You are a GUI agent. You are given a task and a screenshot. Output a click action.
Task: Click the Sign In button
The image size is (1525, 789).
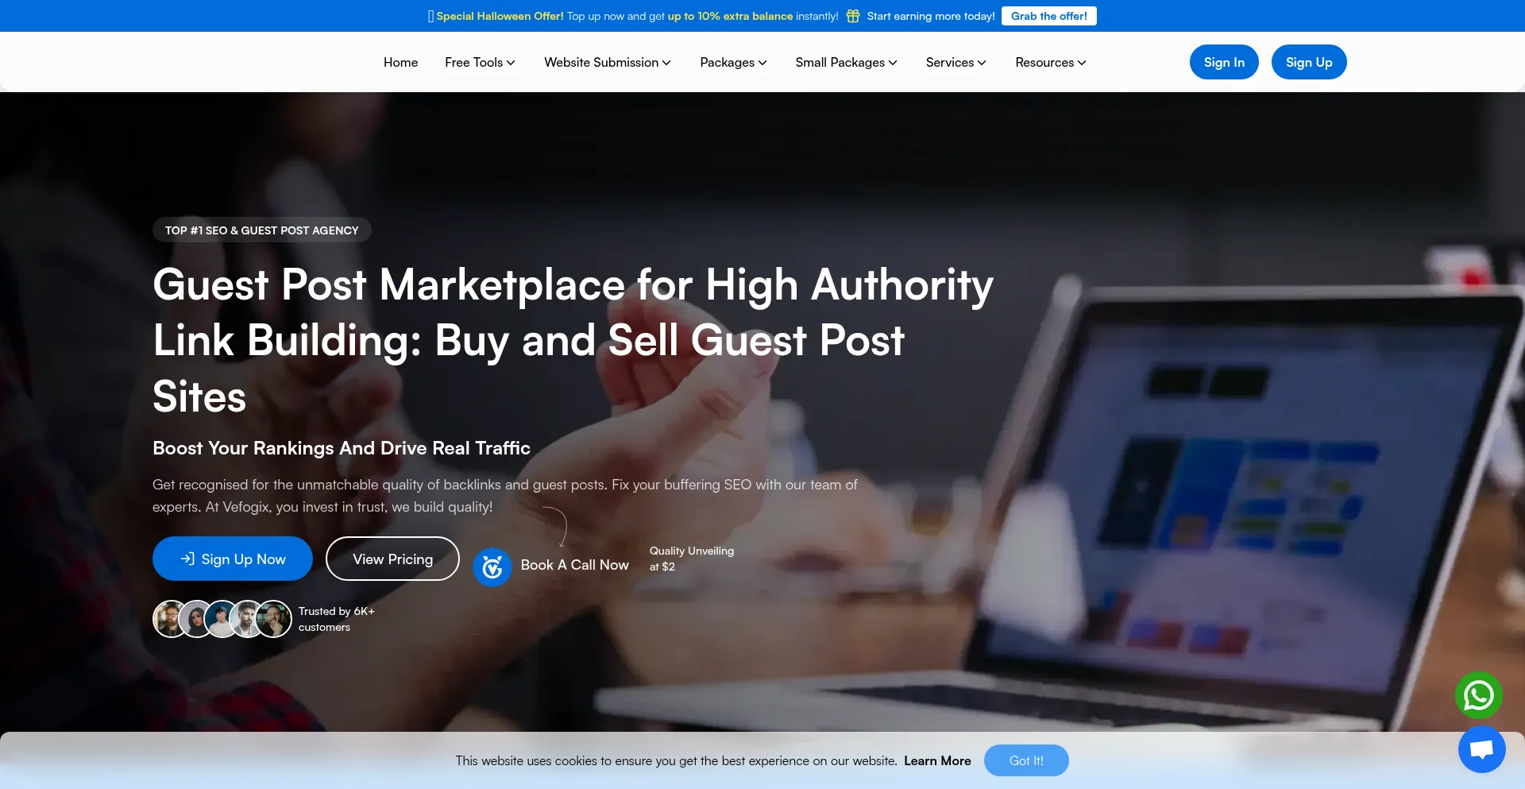point(1224,62)
